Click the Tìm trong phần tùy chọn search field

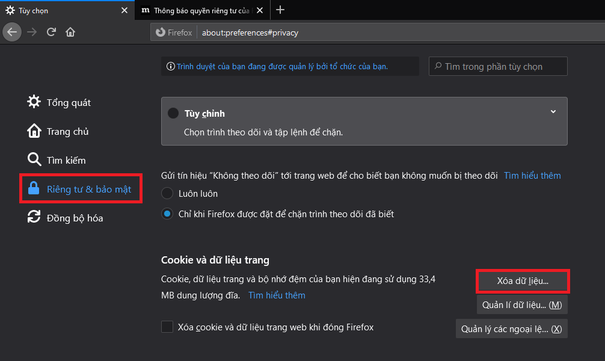click(497, 66)
